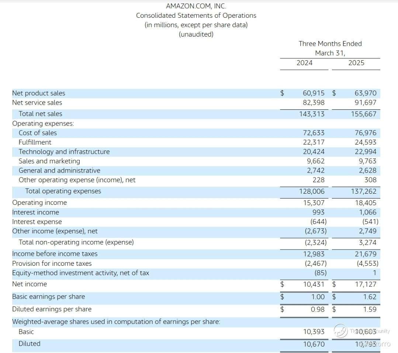398x353 pixels.
Task: Click the value 2,749
Action: pyautogui.click(x=367, y=231)
